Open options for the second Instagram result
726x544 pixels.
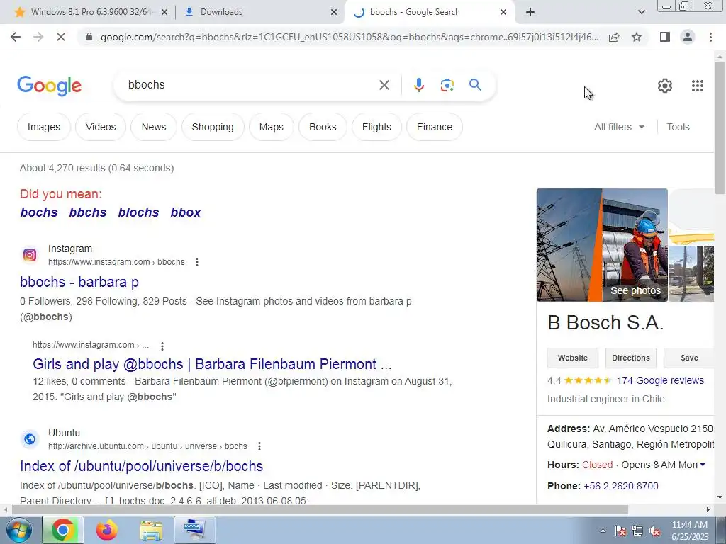tap(162, 346)
